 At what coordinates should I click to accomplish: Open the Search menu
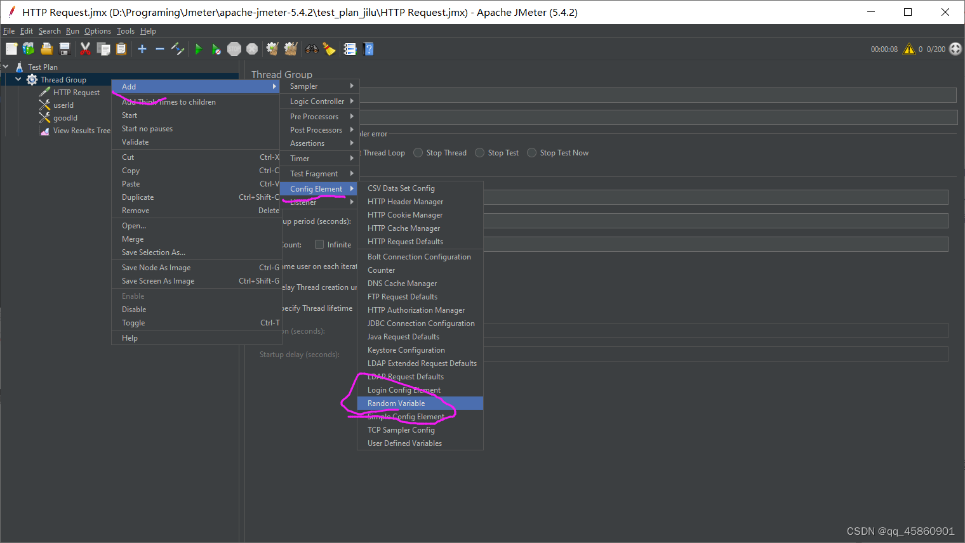pyautogui.click(x=50, y=31)
